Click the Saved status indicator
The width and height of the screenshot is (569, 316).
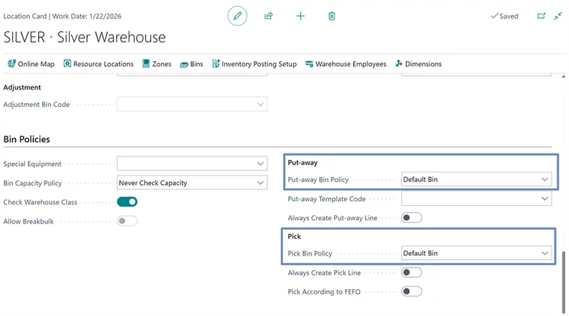[x=505, y=16]
